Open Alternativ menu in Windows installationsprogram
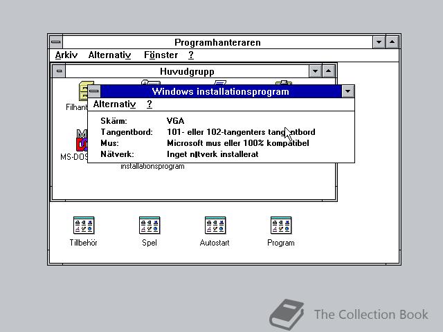443x332 pixels. (x=114, y=104)
